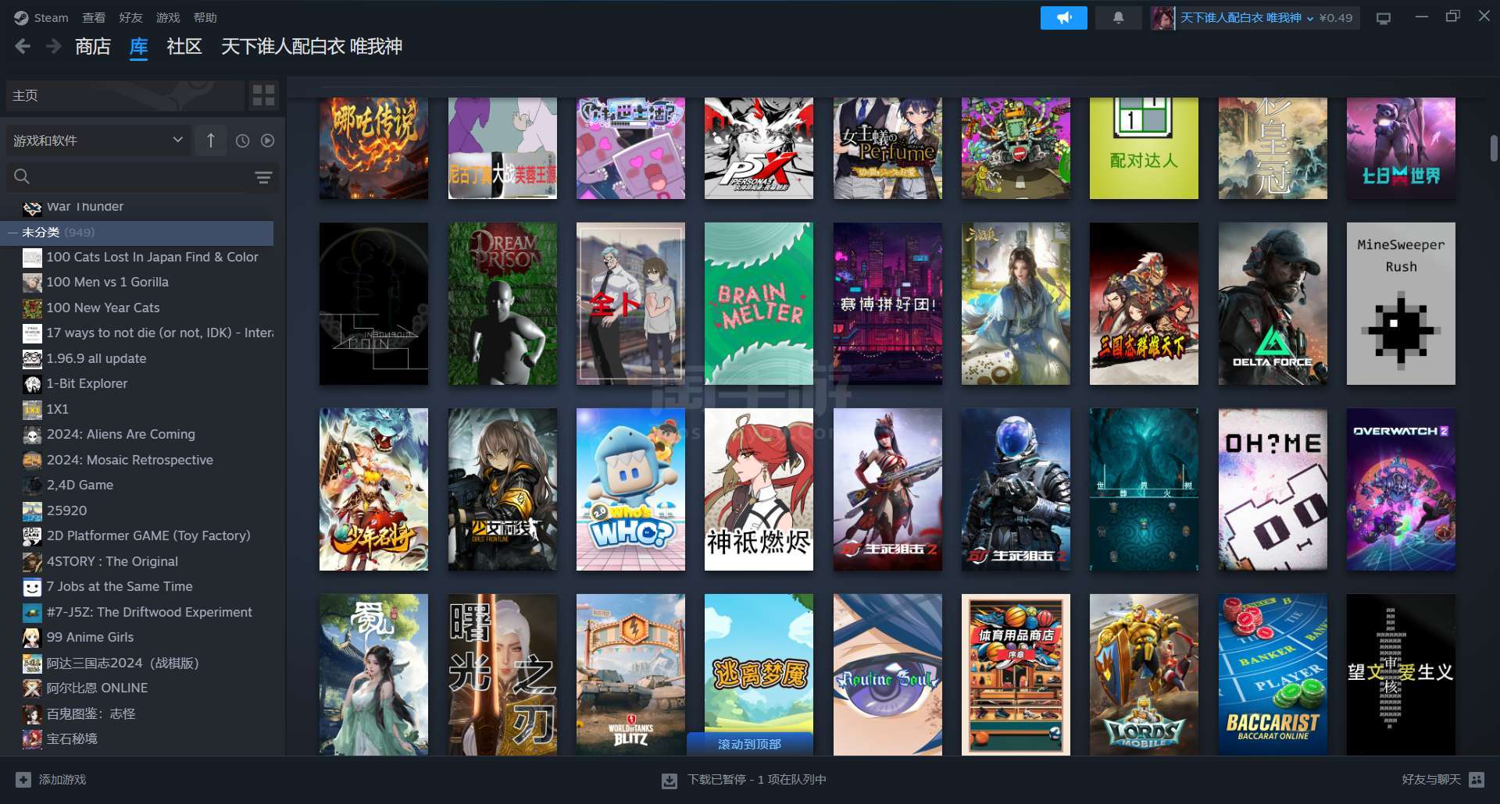Switch to the 库 tab
Viewport: 1500px width, 804px height.
[138, 47]
